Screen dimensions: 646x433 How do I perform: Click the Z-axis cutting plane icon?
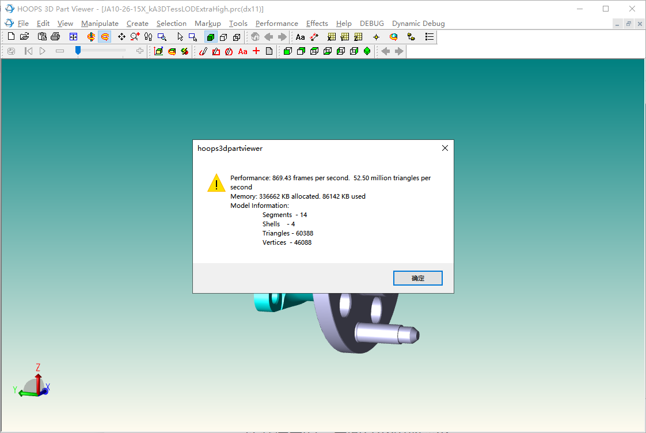click(359, 37)
